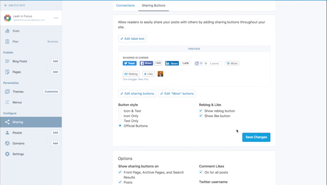
Task: Click the Domains globe icon
Action: click(x=7, y=143)
